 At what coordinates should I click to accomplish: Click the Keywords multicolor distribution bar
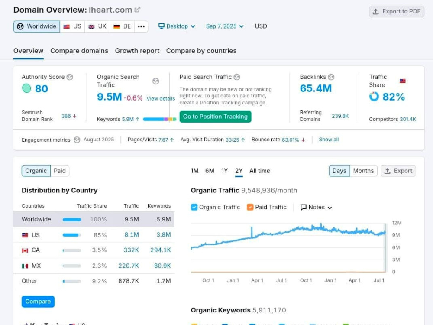coord(160,120)
